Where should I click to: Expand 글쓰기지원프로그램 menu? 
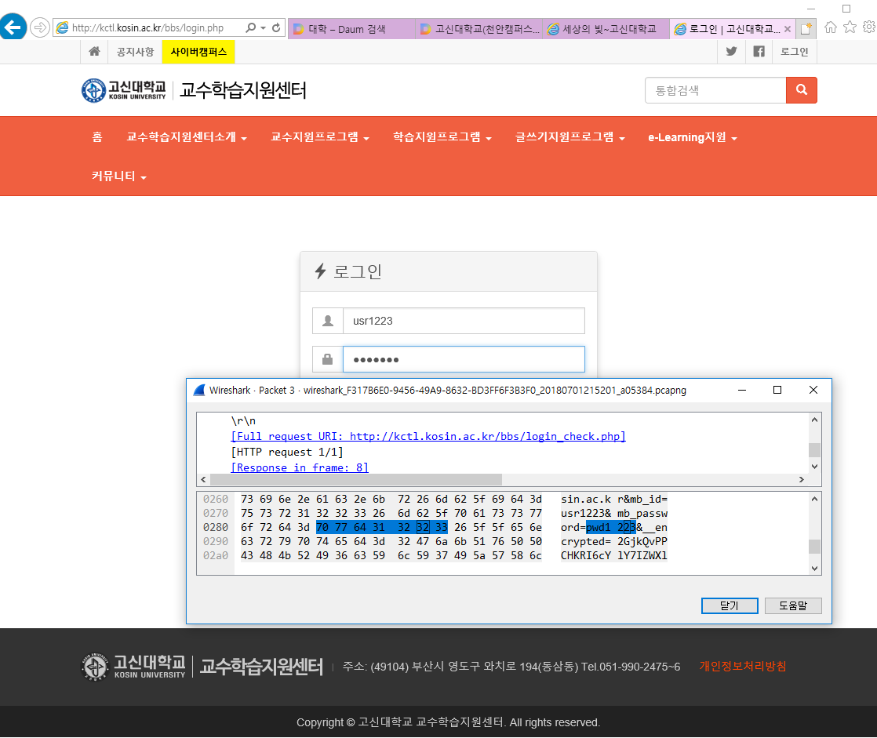pyautogui.click(x=570, y=137)
